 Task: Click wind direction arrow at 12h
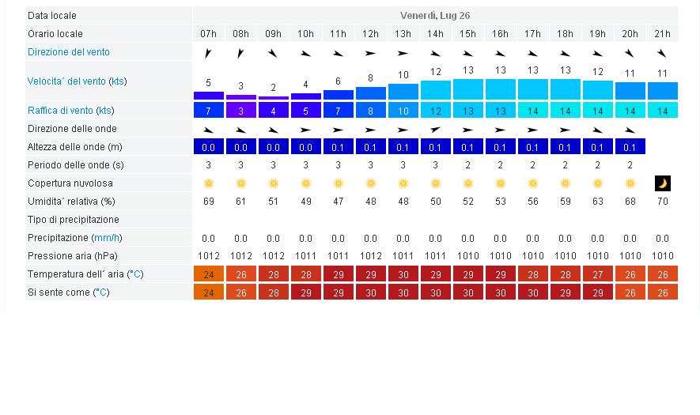pyautogui.click(x=371, y=53)
